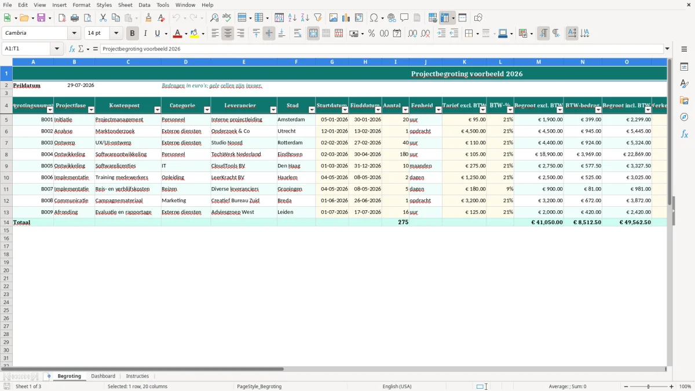695x391 pixels.
Task: Click the Name Box showing A1:T1
Action: [x=27, y=49]
